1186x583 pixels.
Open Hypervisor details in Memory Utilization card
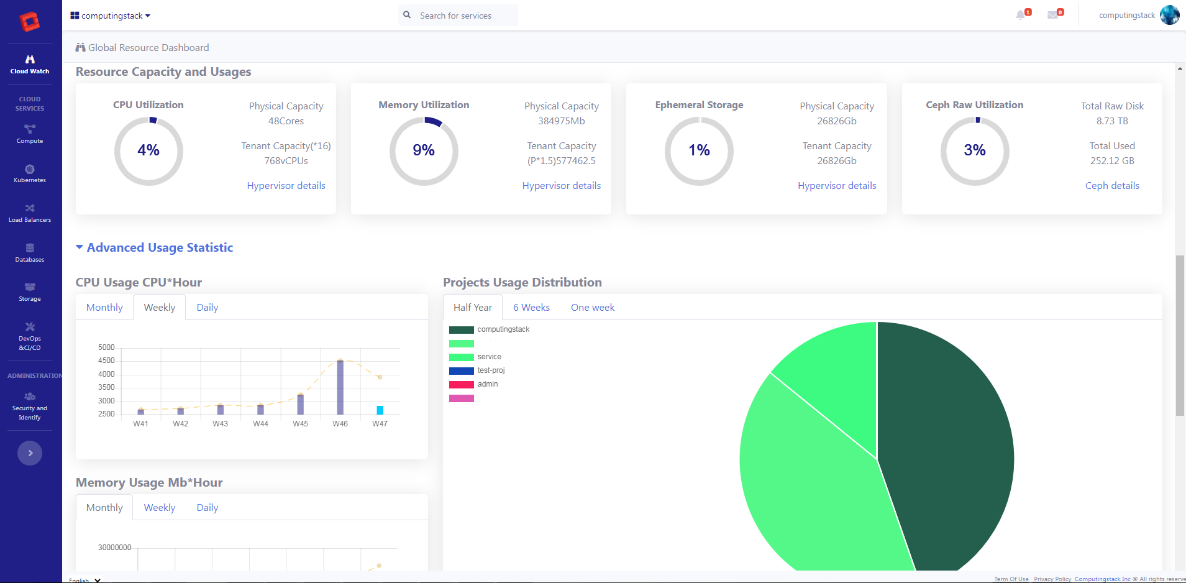(562, 186)
